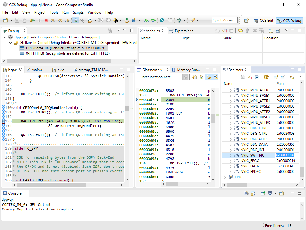Open the Registers view menu dropdown arrow

tap(301, 77)
